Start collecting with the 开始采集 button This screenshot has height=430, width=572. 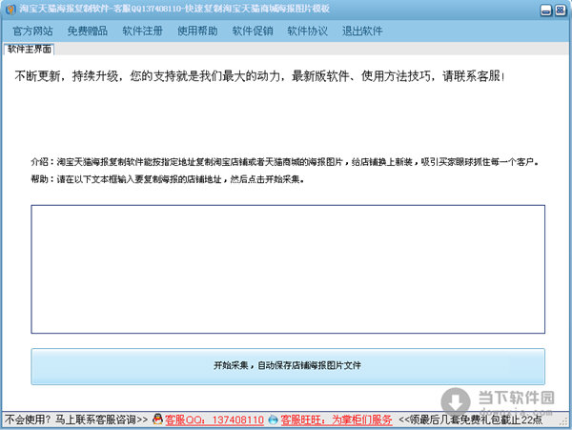pyautogui.click(x=288, y=366)
